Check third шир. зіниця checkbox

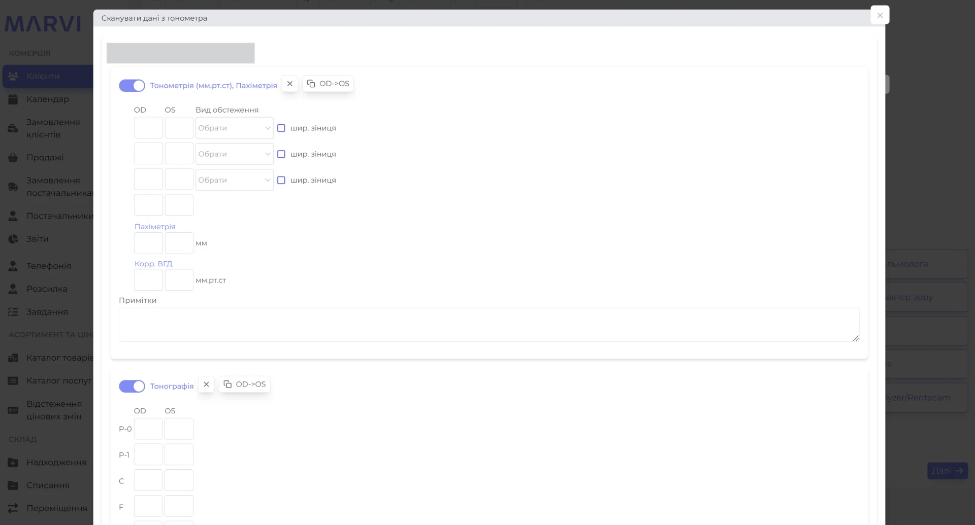coord(281,180)
